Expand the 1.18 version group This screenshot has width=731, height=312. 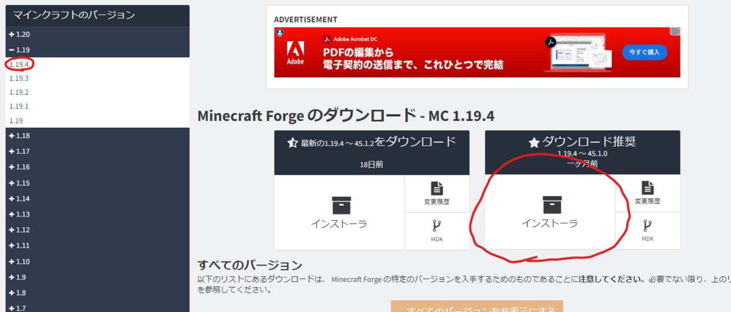point(19,136)
